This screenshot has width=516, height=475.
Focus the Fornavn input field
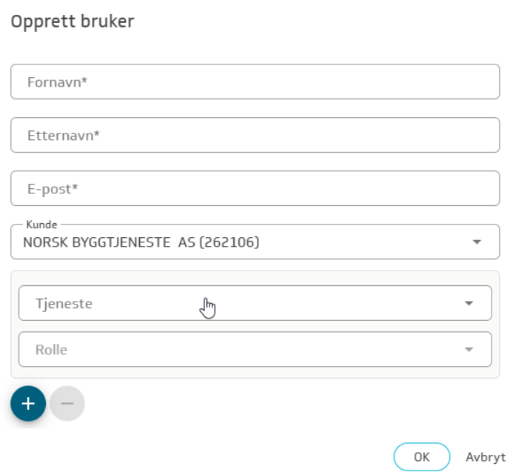[255, 82]
